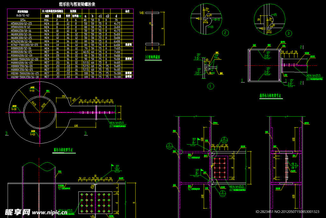Click the H500X200/12-25 table entry
The image size is (326, 218).
pyautogui.click(x=21, y=23)
